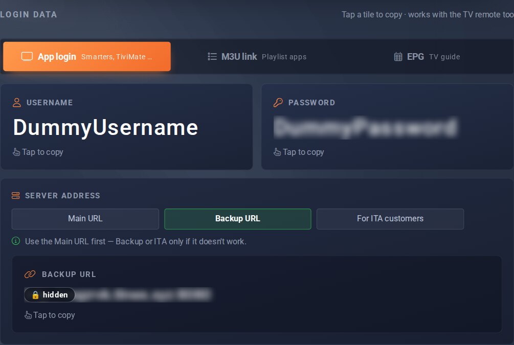514x345 pixels.
Task: Copy the DummyUsername value
Action: coord(105,127)
